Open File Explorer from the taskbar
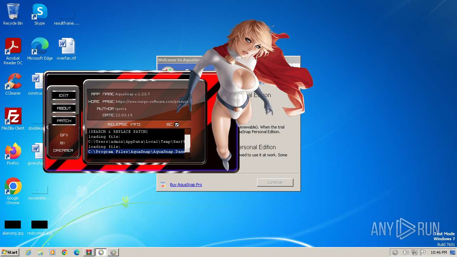This screenshot has height=257, width=457. pos(40,252)
